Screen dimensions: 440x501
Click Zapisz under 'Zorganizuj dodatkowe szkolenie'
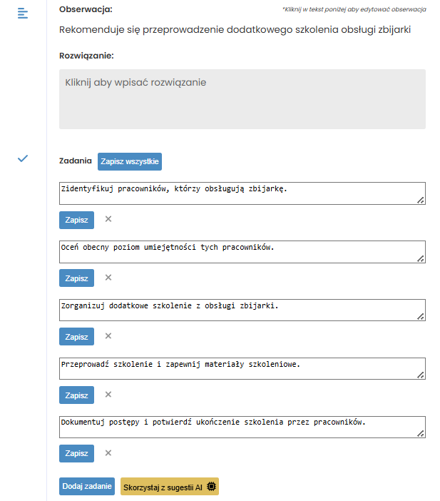(x=76, y=336)
